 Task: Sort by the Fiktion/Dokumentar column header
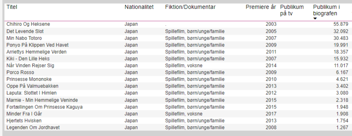tap(190, 7)
